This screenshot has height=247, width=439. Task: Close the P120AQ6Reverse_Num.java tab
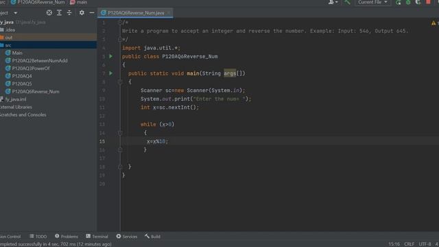pos(169,13)
